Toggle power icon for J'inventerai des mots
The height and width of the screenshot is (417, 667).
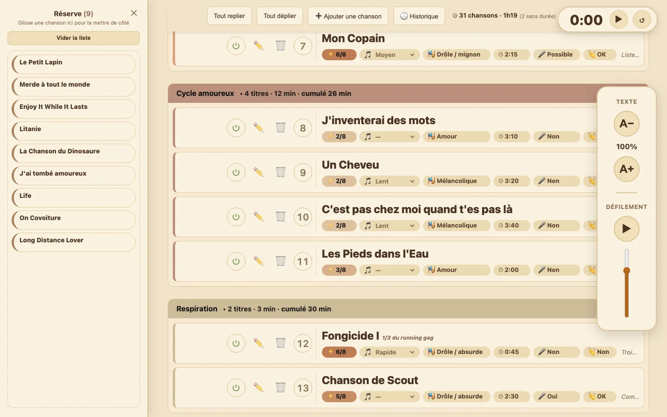pyautogui.click(x=236, y=128)
